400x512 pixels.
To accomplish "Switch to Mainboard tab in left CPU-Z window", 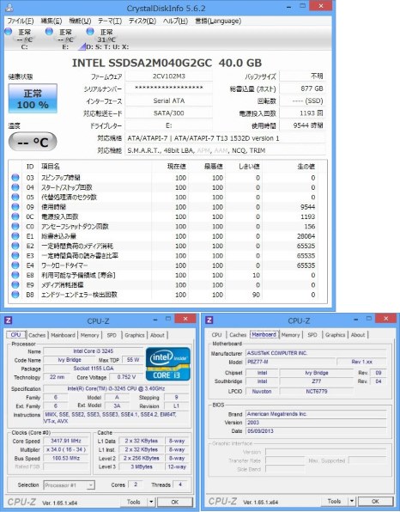I will pyautogui.click(x=63, y=335).
